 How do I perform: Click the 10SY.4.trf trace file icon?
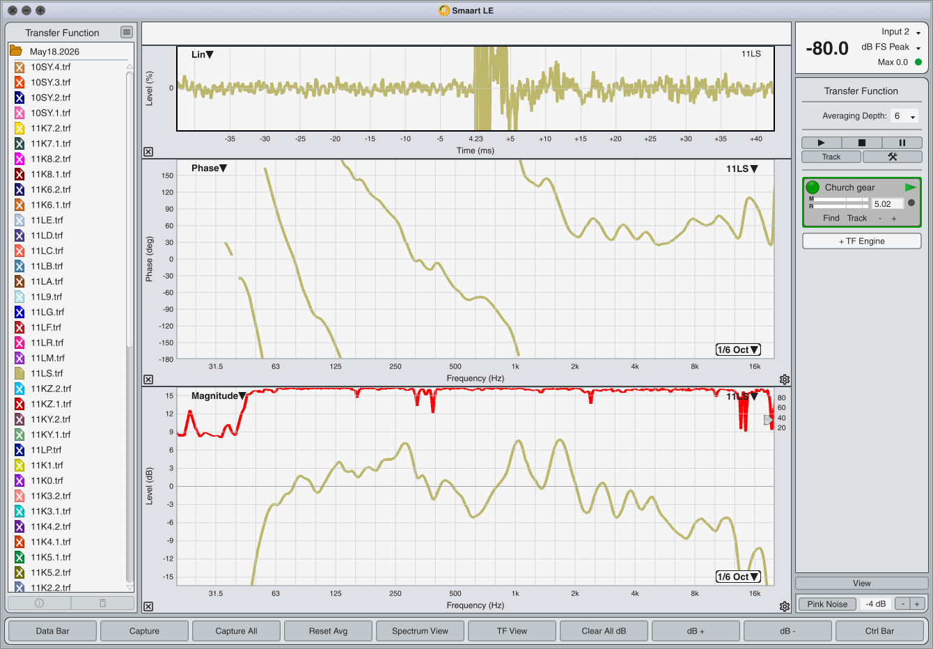[x=19, y=67]
